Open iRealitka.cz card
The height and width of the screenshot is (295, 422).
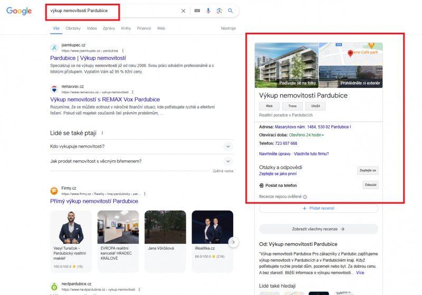213,241
